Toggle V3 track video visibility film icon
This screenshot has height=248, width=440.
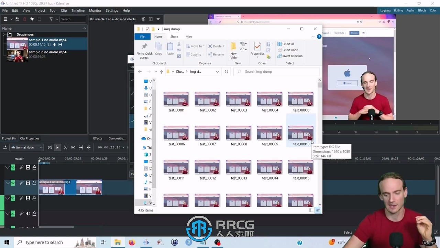(x=28, y=167)
